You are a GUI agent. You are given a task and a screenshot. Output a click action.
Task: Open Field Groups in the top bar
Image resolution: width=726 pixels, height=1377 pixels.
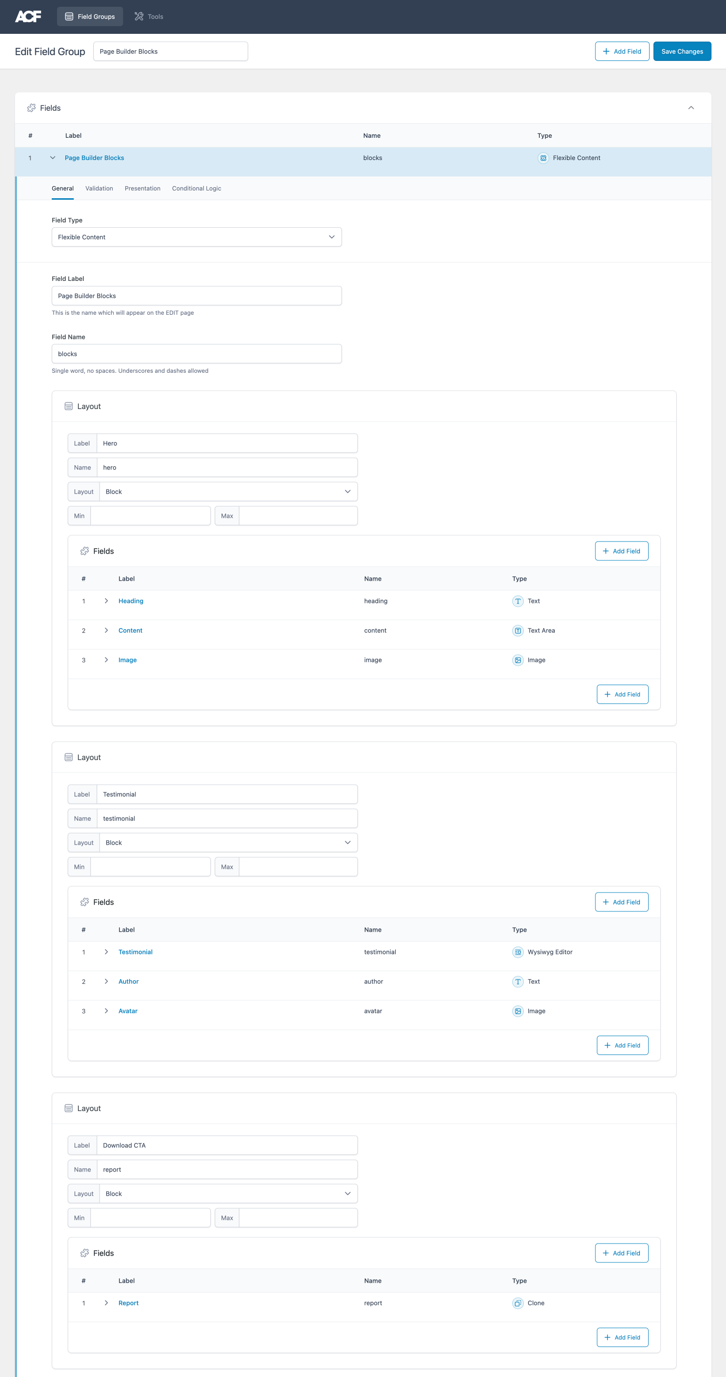[90, 16]
